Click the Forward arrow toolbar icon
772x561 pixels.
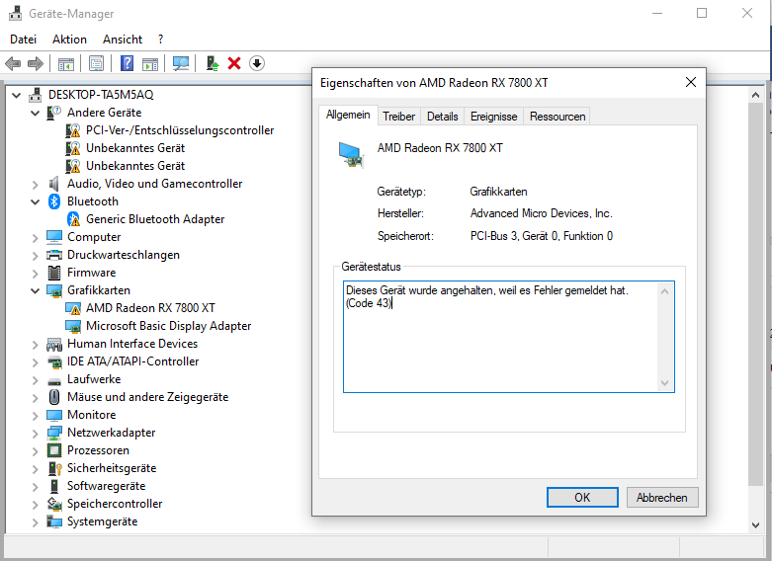(x=36, y=63)
